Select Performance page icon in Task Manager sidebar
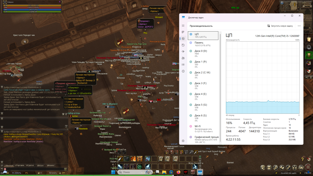This screenshot has height=176, width=313. click(x=183, y=39)
